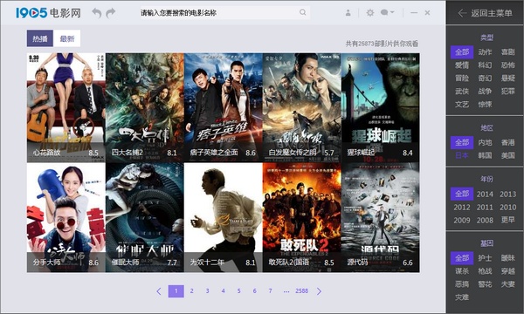
Task: Filter by 爱情 genre
Action: tap(462, 65)
